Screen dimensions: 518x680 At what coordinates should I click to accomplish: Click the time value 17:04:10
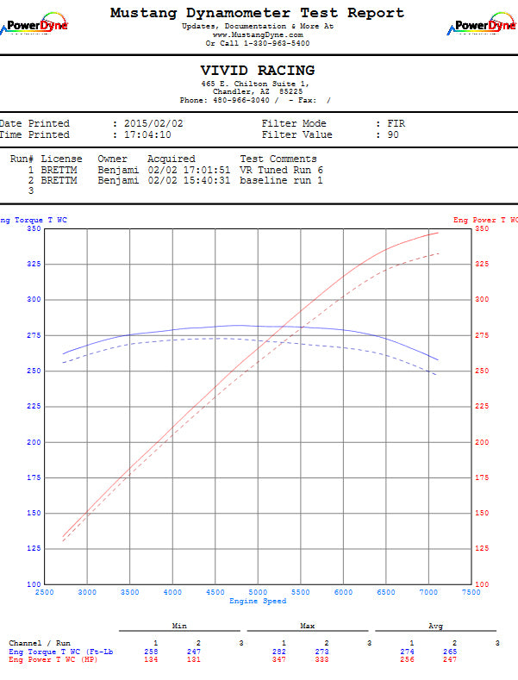coord(147,134)
